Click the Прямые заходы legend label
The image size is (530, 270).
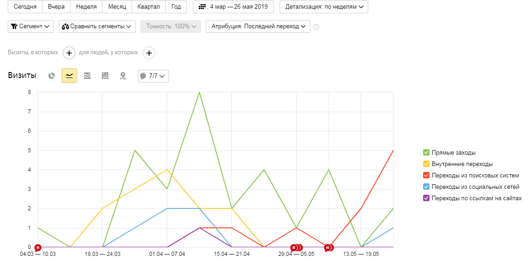454,152
